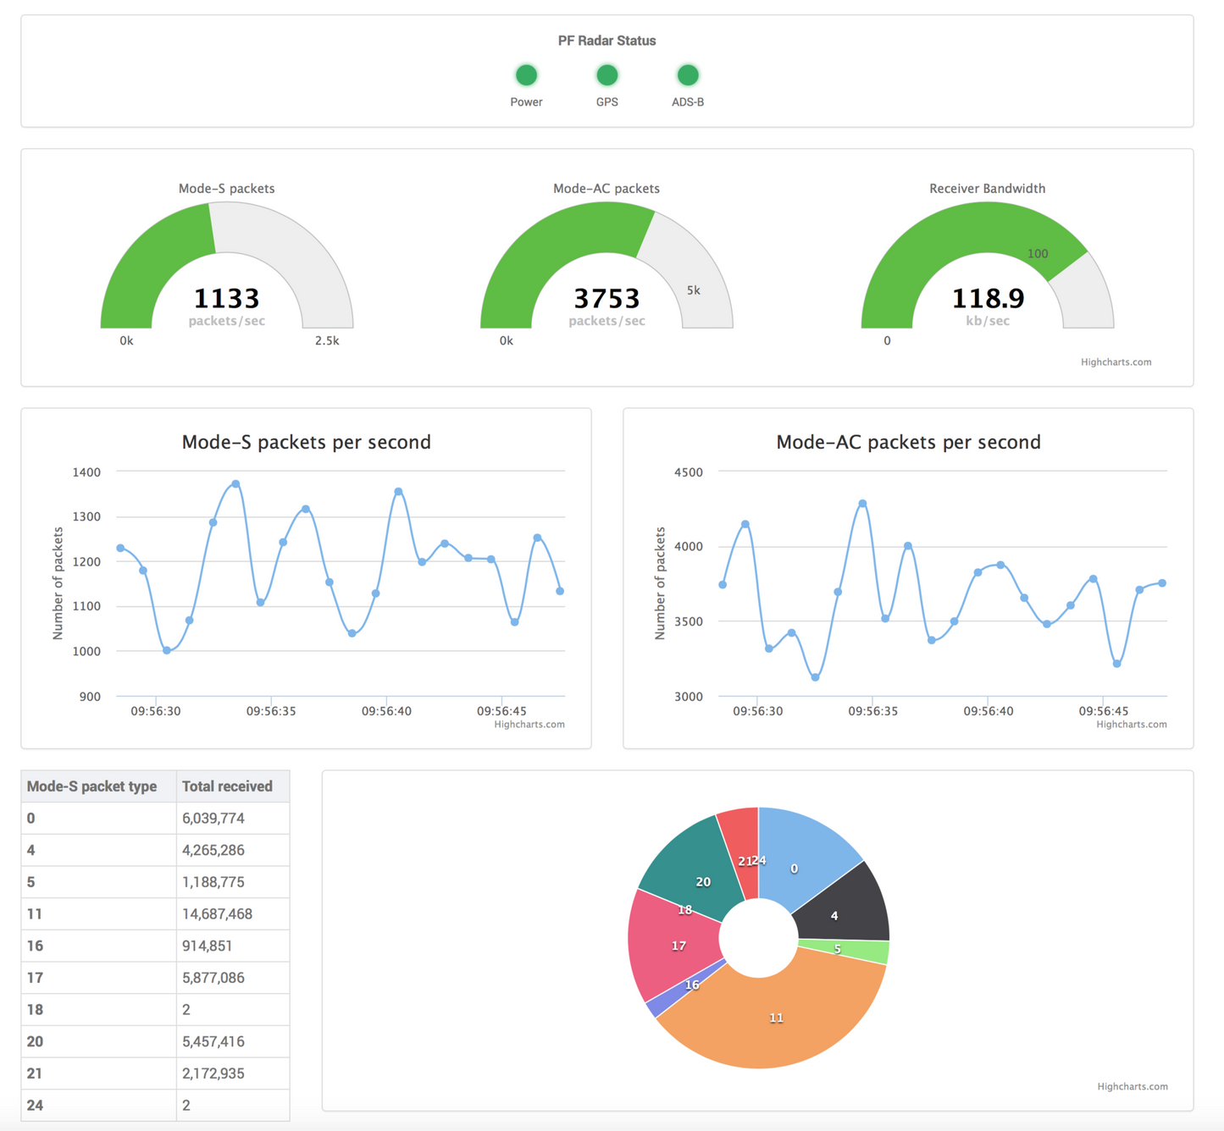The height and width of the screenshot is (1131, 1224).
Task: Open Highcharts.com link under Mode-S line chart
Action: click(529, 725)
